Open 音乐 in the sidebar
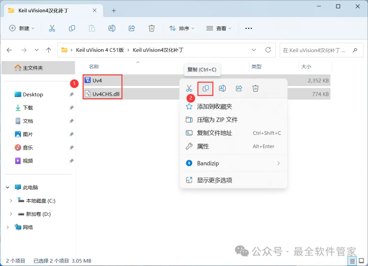 tap(28, 148)
